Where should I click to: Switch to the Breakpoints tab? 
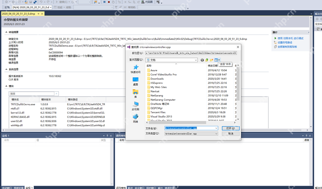[x=130, y=188]
